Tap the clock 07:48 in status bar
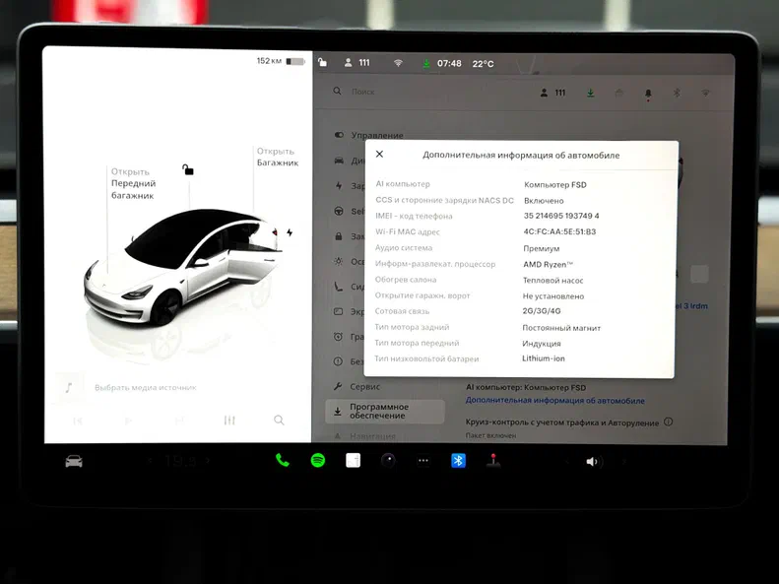Viewport: 779px width, 584px height. (x=449, y=64)
